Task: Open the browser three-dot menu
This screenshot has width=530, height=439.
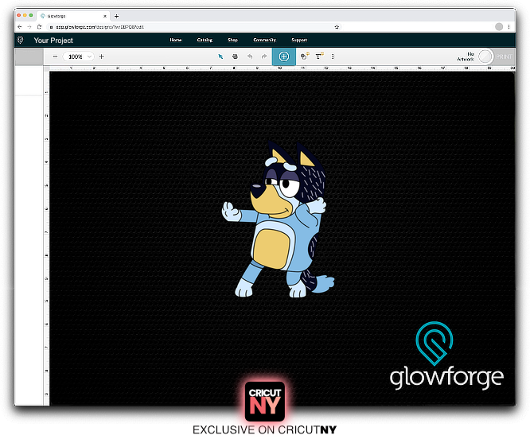Action: 509,27
